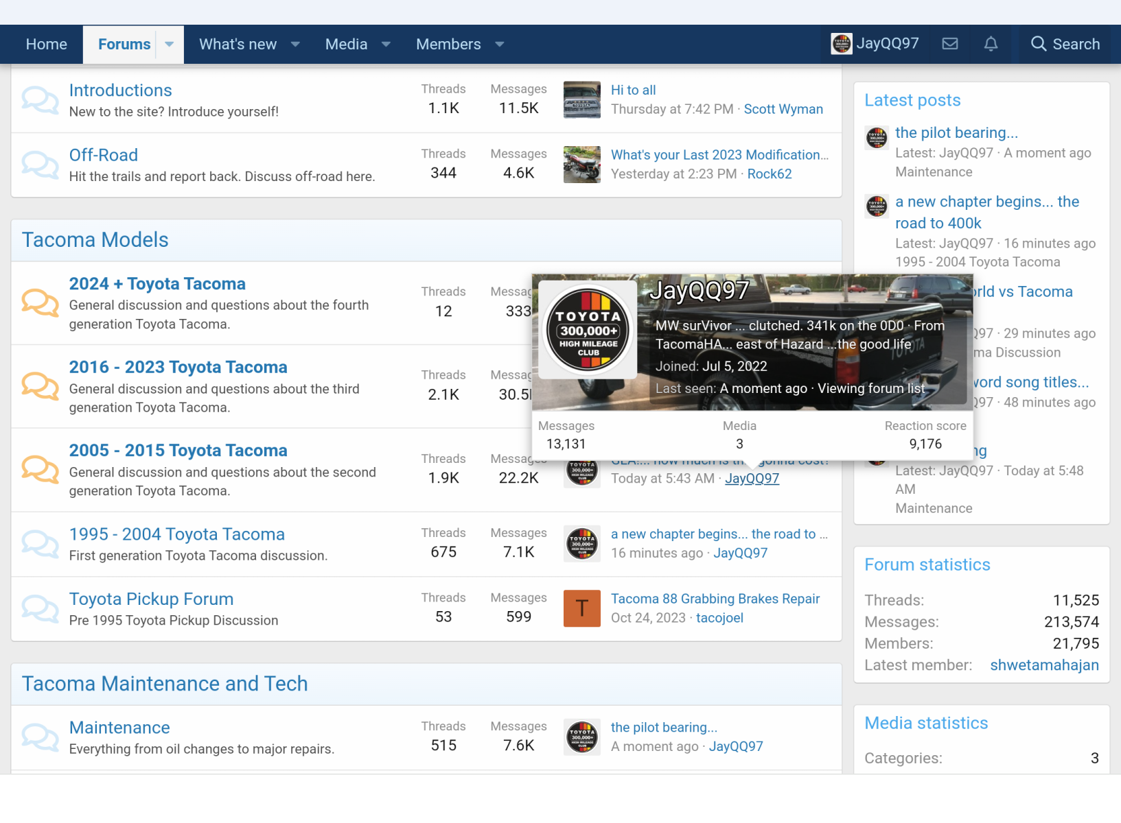
Task: Open the Maintenance forum link
Action: click(119, 728)
